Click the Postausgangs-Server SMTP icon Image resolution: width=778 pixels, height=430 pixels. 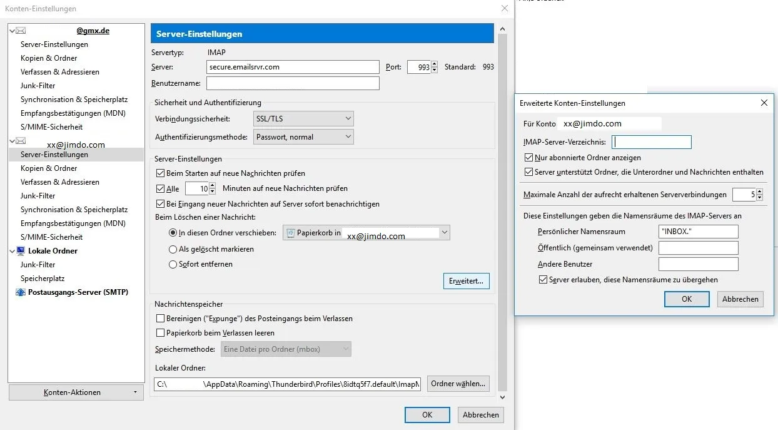click(x=21, y=292)
